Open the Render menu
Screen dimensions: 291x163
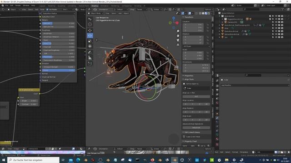tap(18, 5)
